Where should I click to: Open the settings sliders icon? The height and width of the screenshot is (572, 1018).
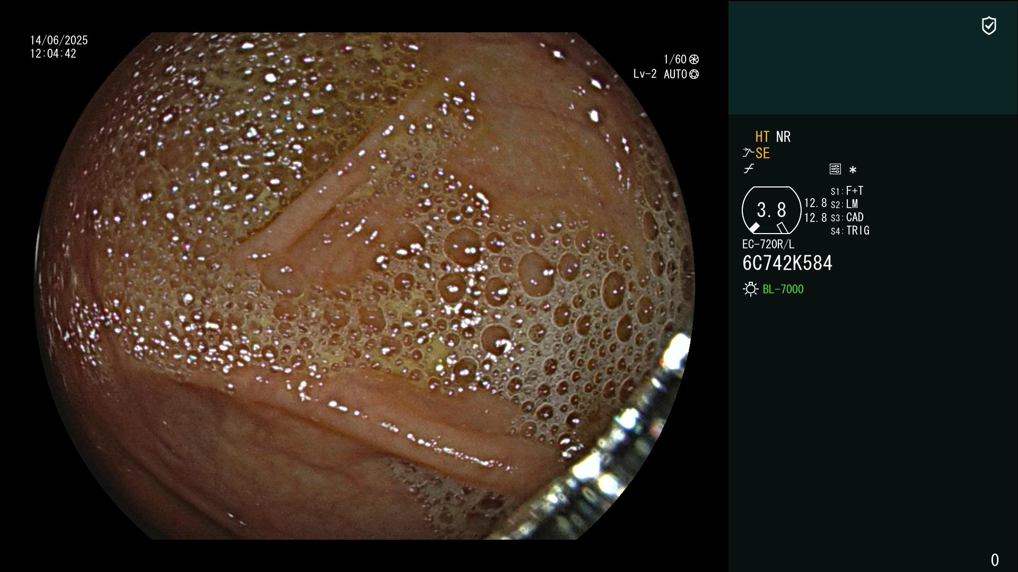835,169
